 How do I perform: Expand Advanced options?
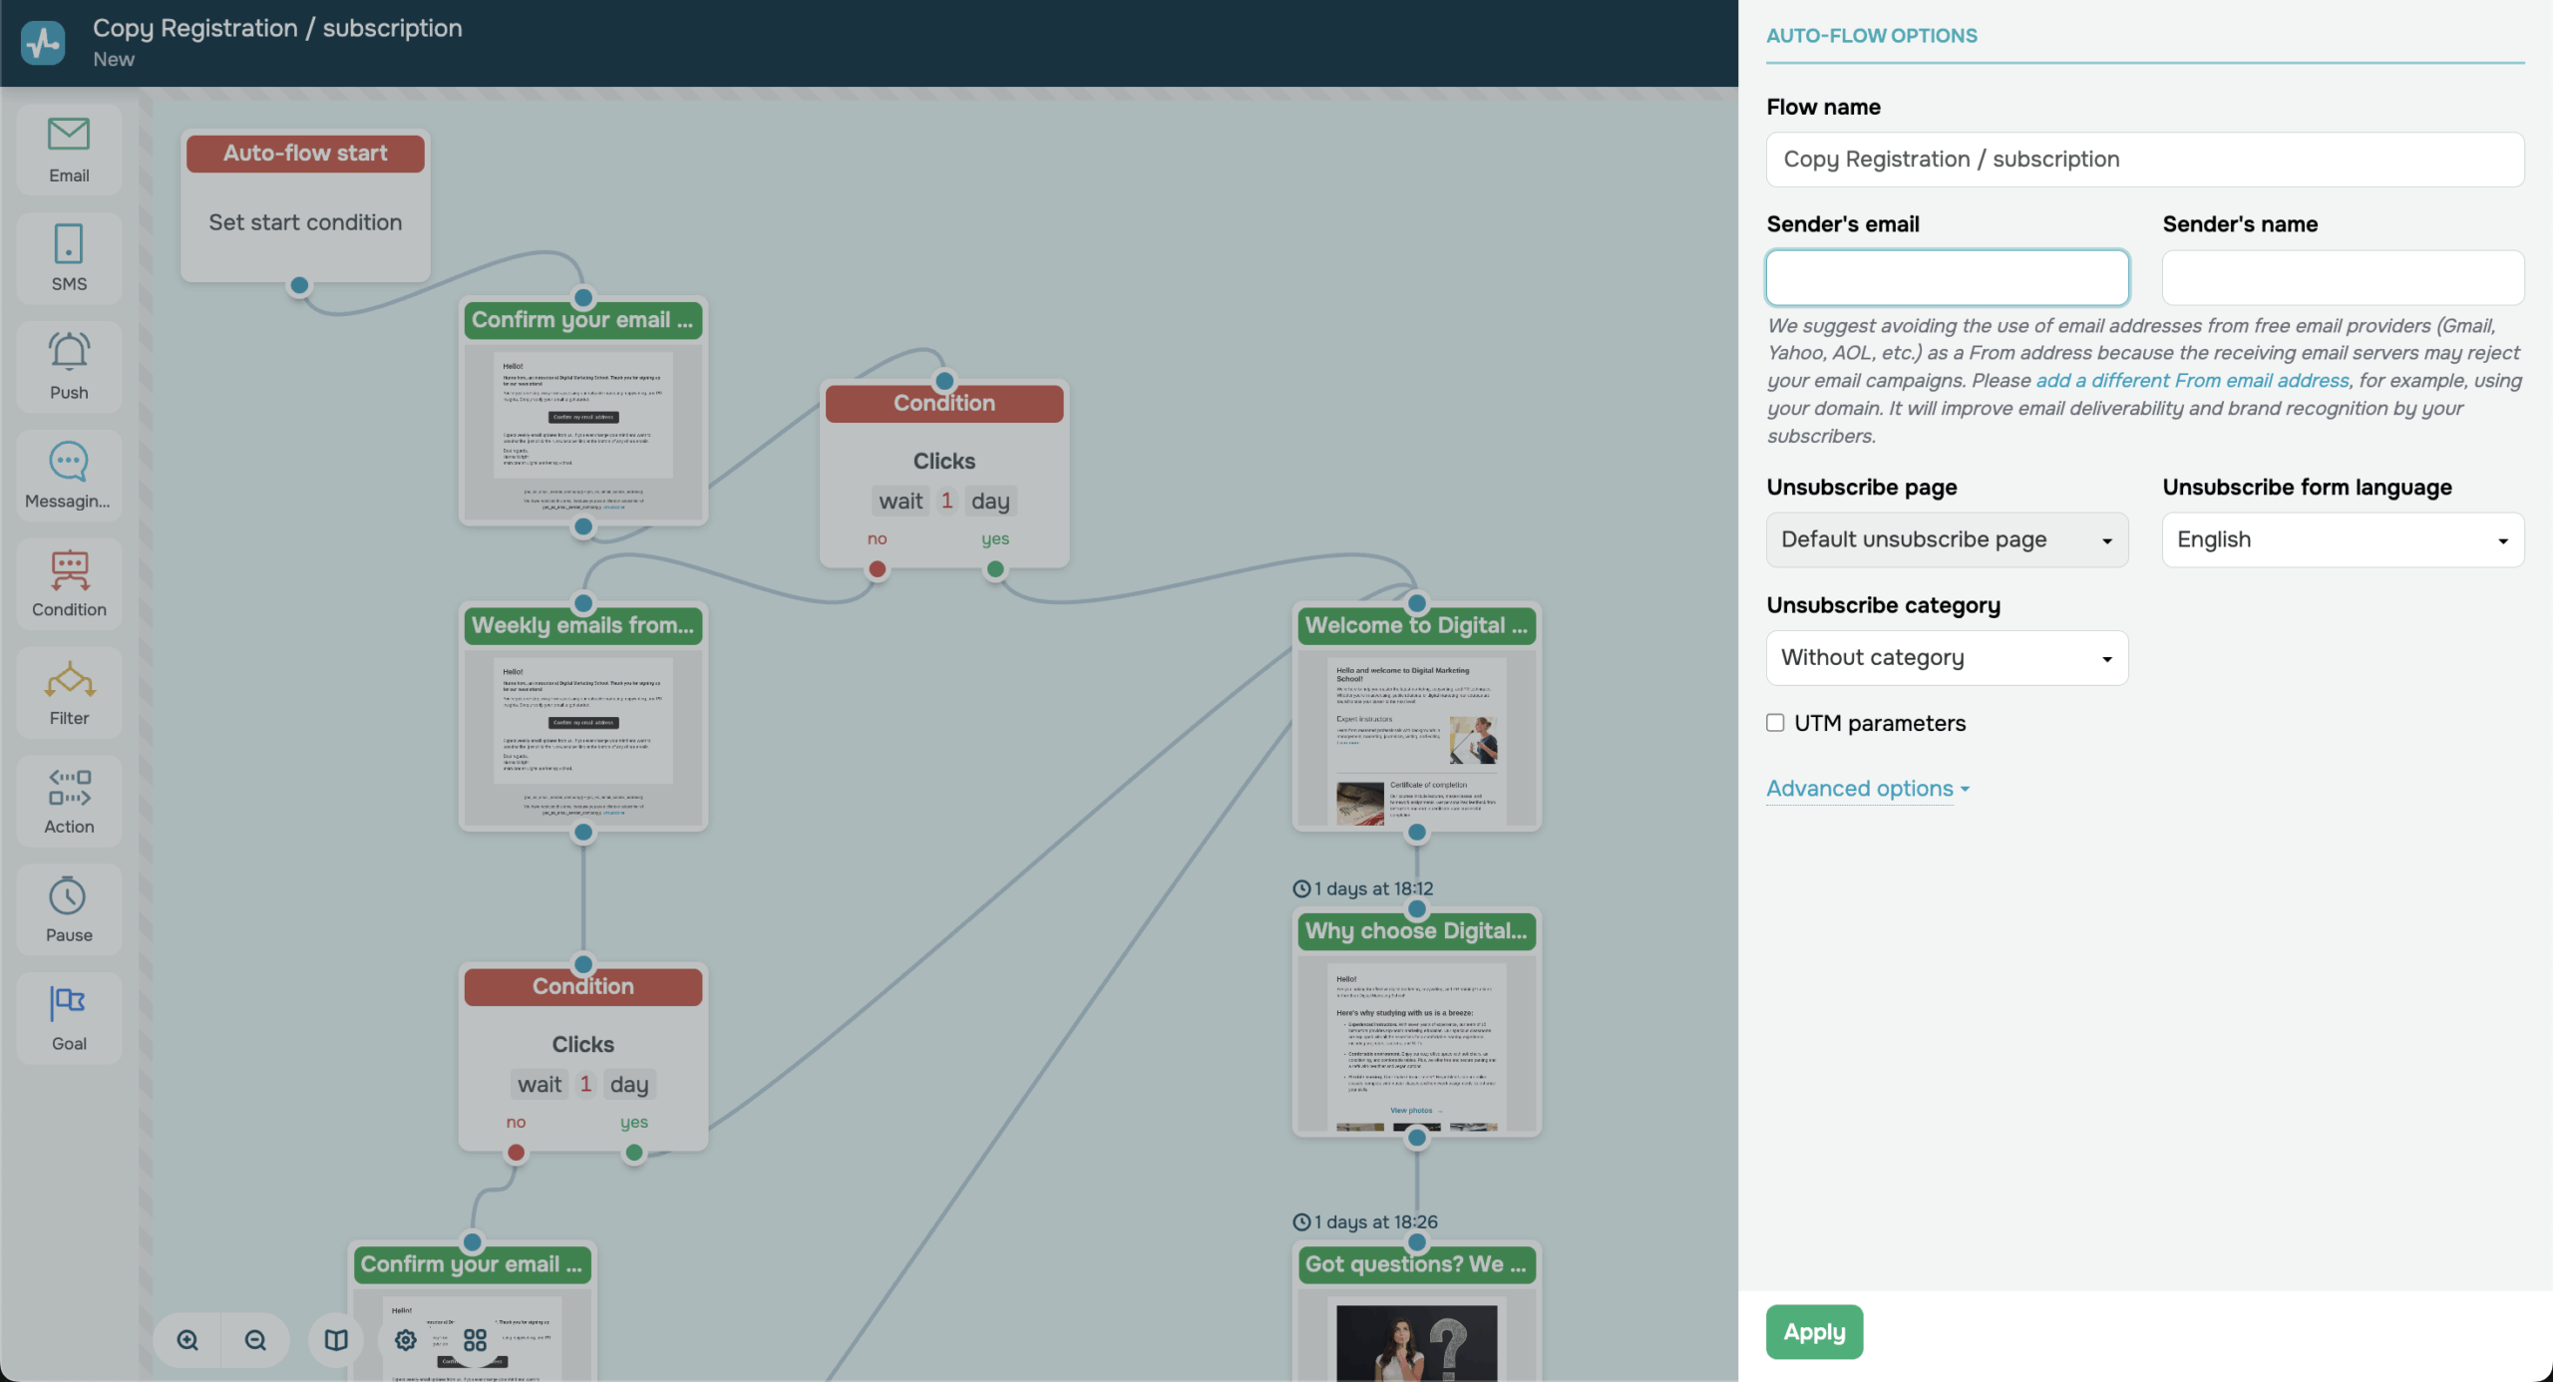tap(1868, 789)
